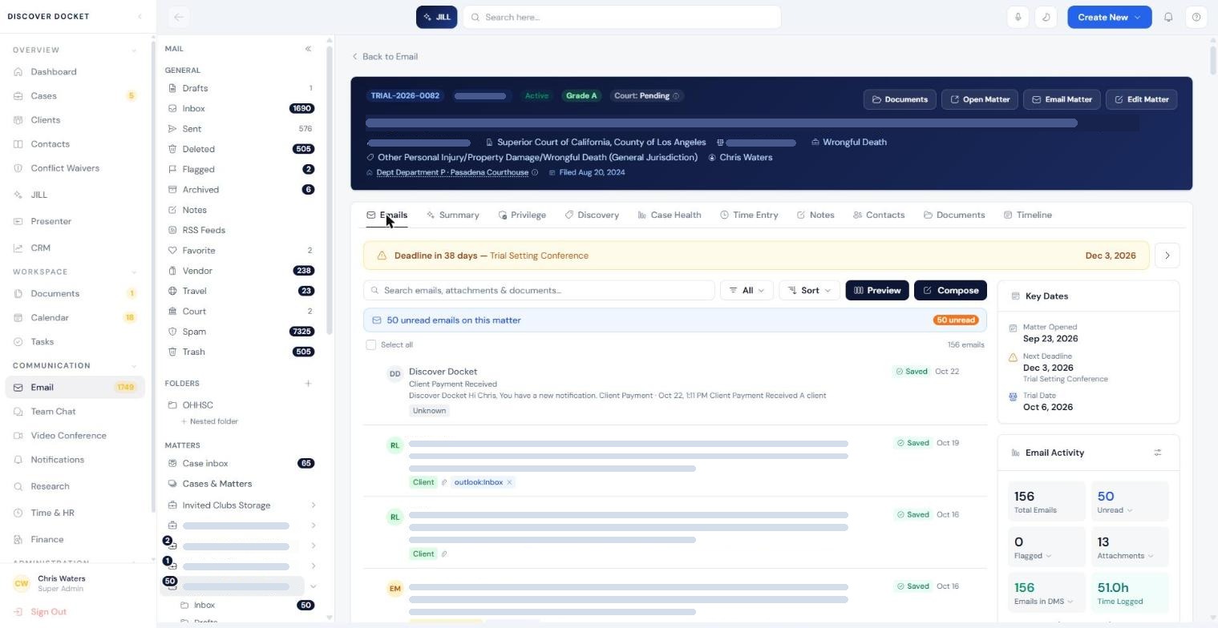Toggle dark mode moon icon
The image size is (1218, 628).
[x=1046, y=17]
